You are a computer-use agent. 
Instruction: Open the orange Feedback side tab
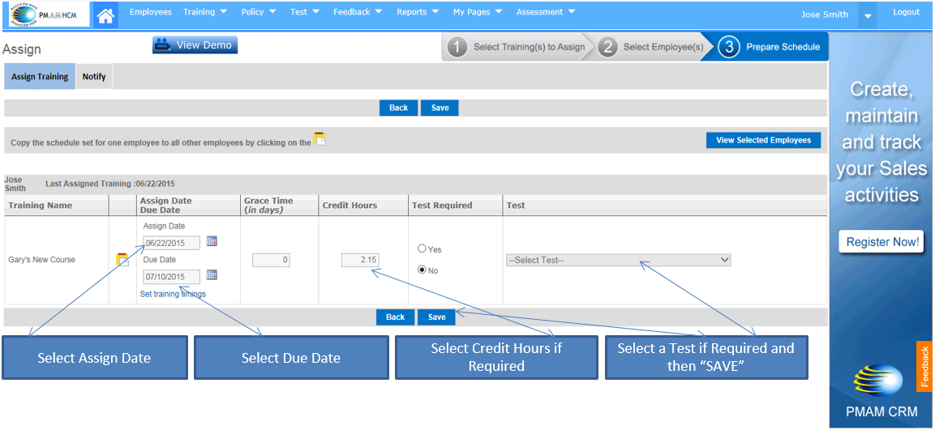point(924,366)
